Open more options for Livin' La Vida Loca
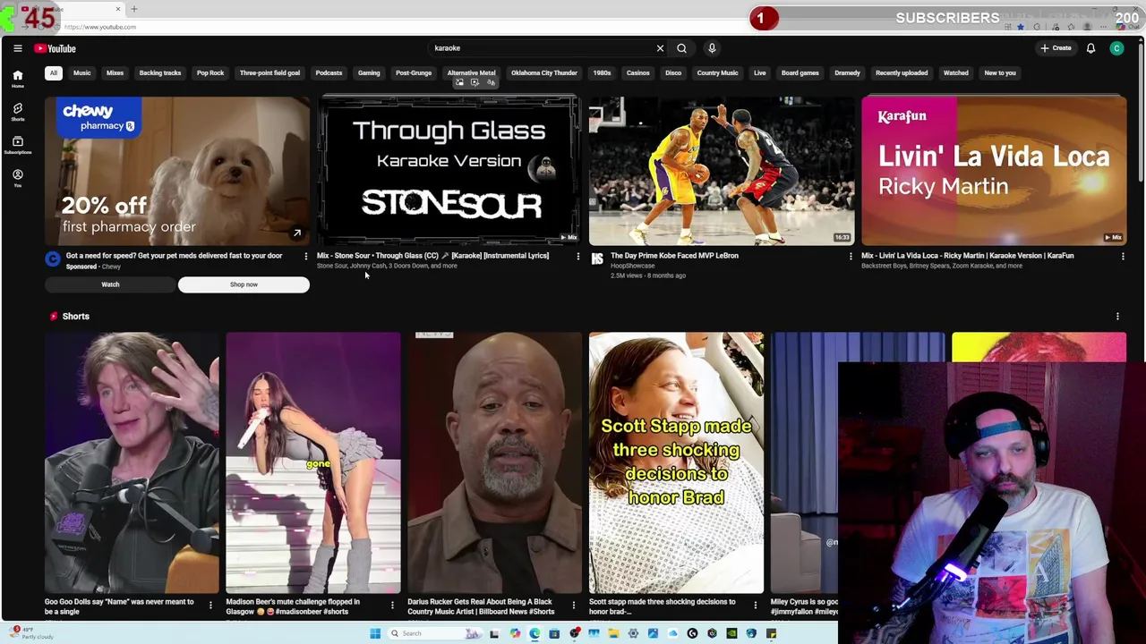The width and height of the screenshot is (1146, 644). tap(1123, 257)
